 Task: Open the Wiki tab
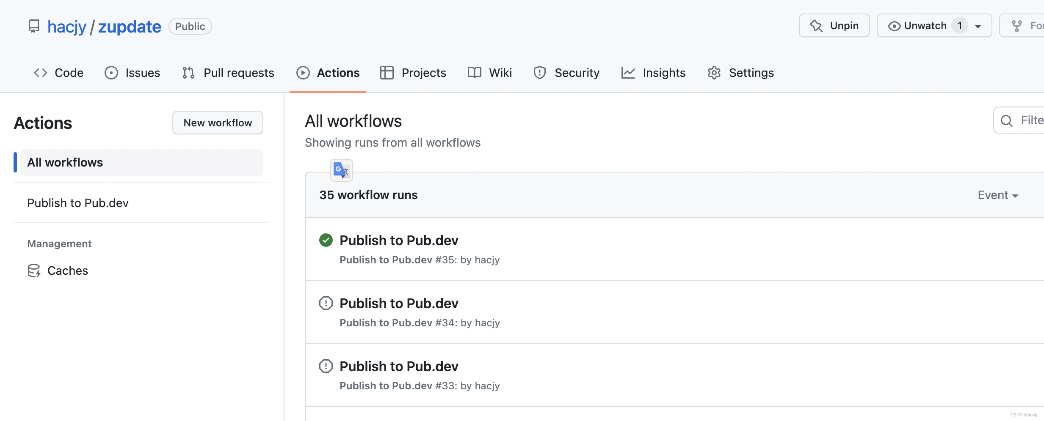[x=490, y=73]
